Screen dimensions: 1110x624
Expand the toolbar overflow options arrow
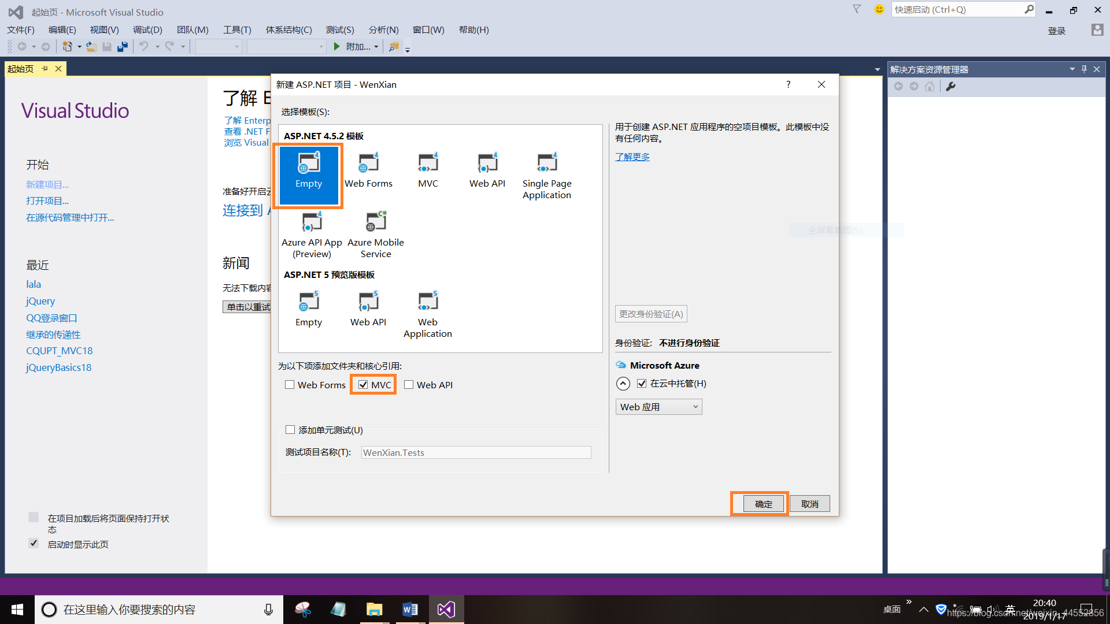pos(408,49)
